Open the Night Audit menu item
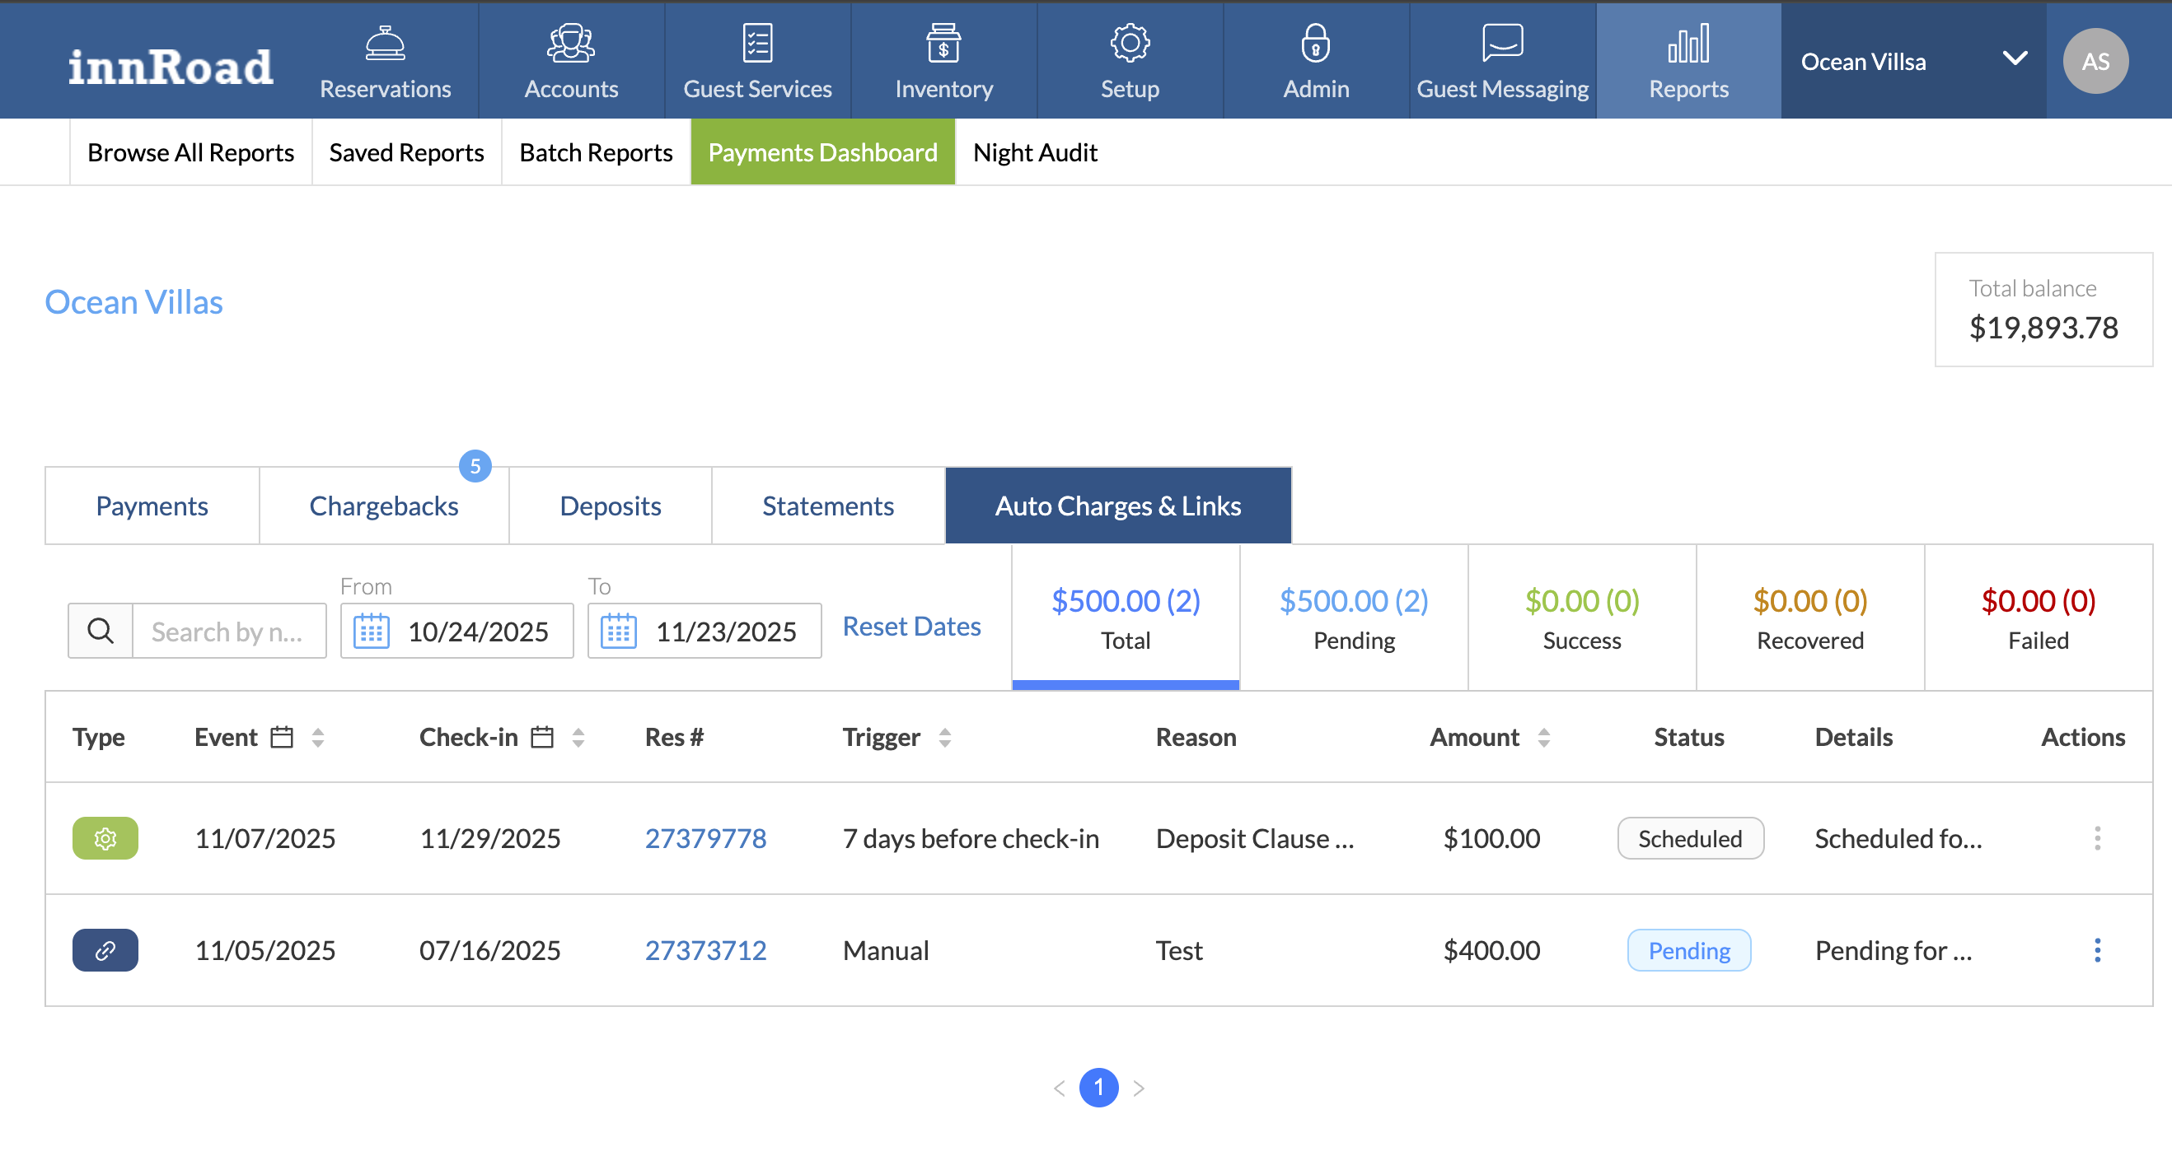 coord(1035,152)
